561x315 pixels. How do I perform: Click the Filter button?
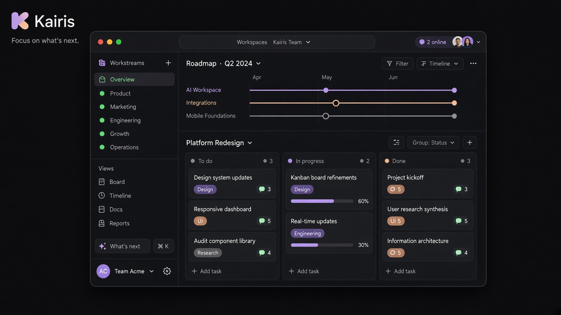398,63
